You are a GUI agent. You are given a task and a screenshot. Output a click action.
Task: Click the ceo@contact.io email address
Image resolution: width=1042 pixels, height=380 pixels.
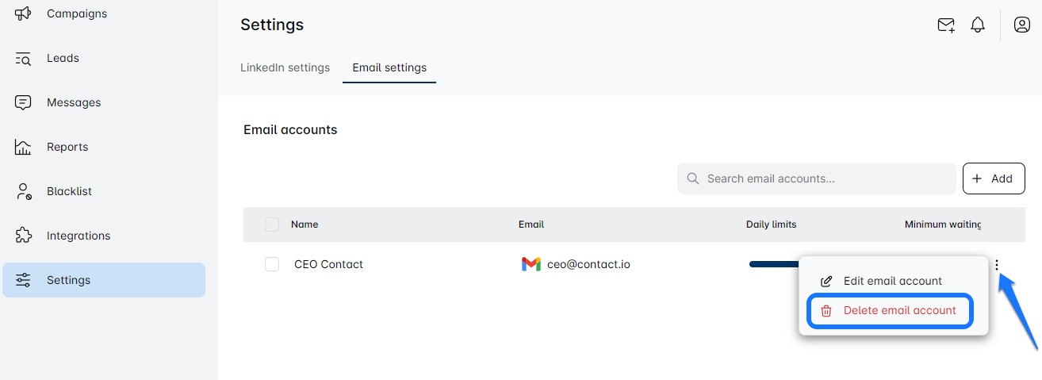pos(588,264)
